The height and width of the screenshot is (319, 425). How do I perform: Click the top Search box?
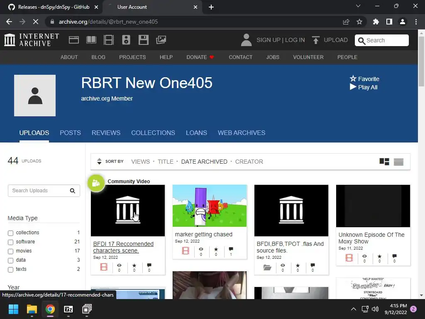pos(382,40)
